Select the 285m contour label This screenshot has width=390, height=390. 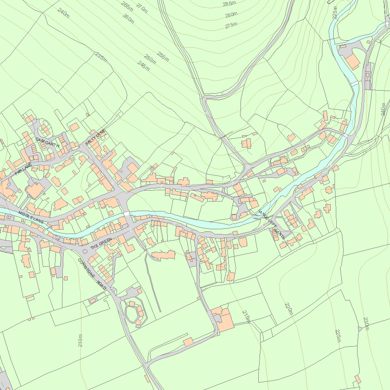pyautogui.click(x=229, y=3)
